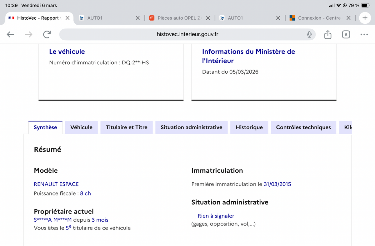Show the Contrôles techniques tab
Image resolution: width=375 pixels, height=246 pixels.
point(303,127)
